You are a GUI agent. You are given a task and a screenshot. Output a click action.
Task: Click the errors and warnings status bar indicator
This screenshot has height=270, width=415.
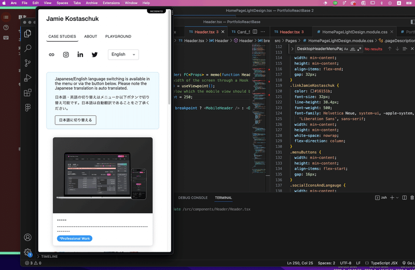33,263
